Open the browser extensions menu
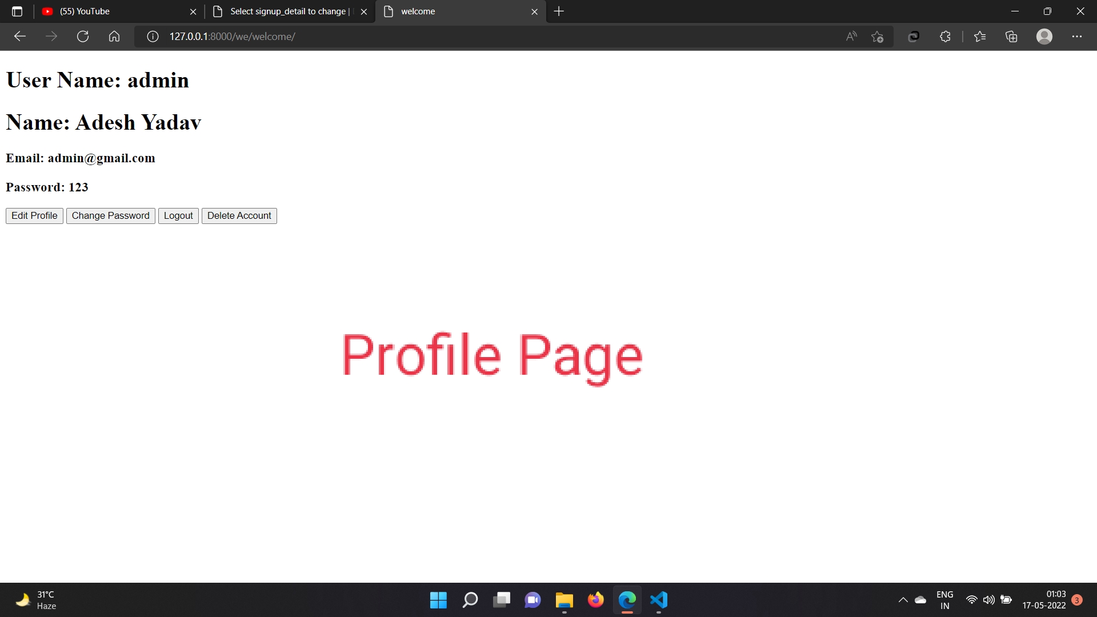Viewport: 1097px width, 617px height. tap(945, 36)
